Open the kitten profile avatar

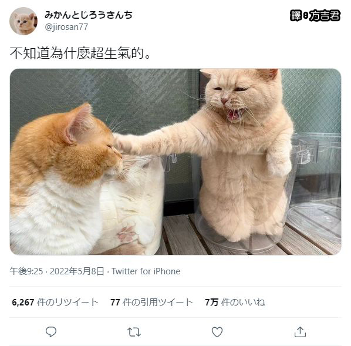tap(23, 21)
